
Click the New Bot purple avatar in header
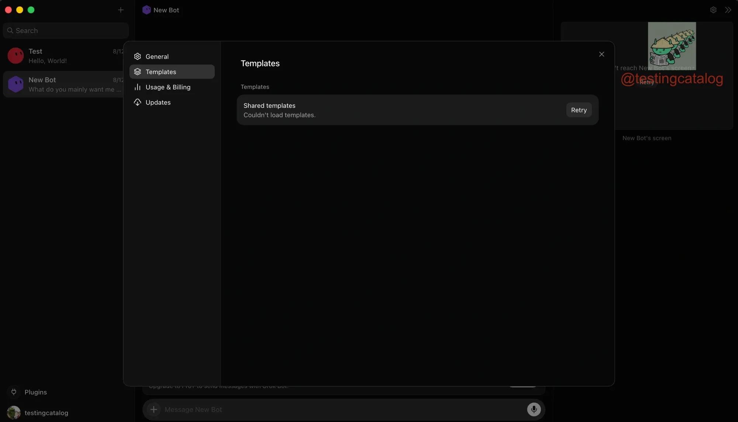pos(146,10)
